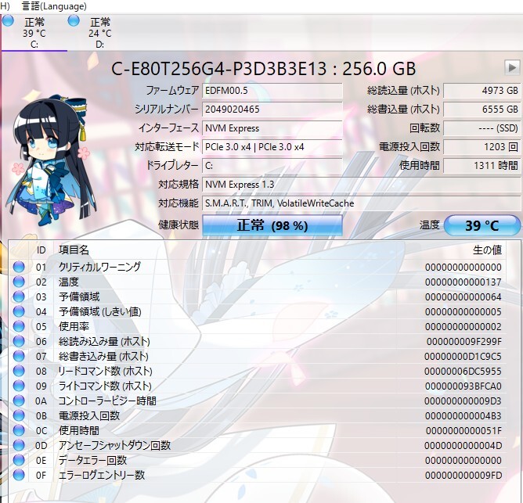Viewport: 523px width, 503px height.
Task: Click status orb for 09 ライトコマンド数
Action: pyautogui.click(x=19, y=386)
